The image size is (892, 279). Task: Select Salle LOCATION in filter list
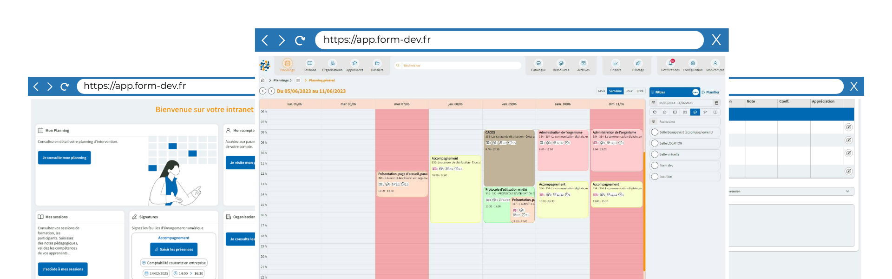[x=655, y=143]
